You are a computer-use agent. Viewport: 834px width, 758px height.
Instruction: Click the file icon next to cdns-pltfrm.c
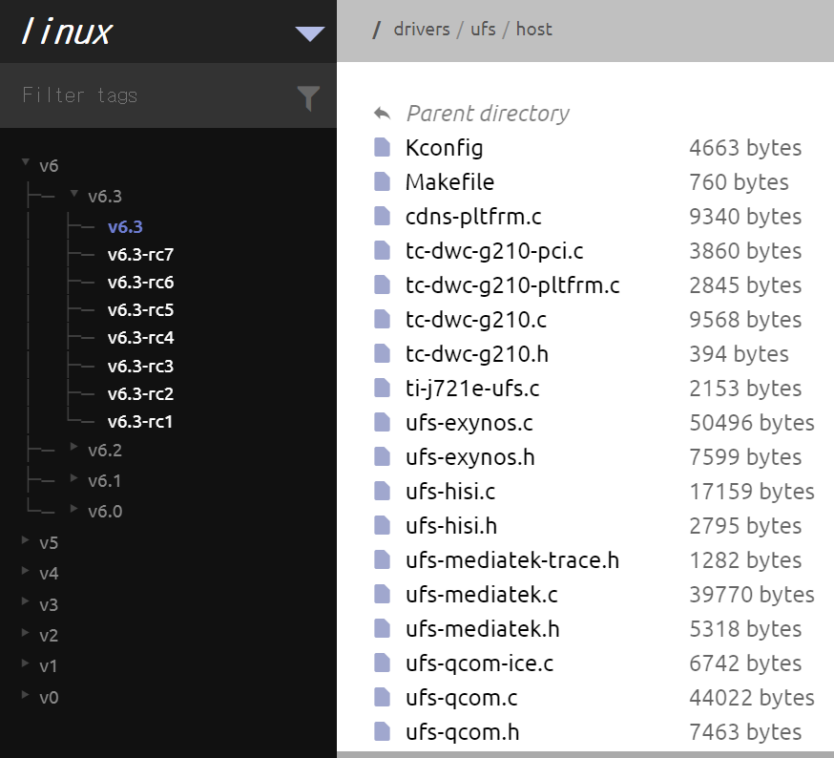(x=382, y=216)
